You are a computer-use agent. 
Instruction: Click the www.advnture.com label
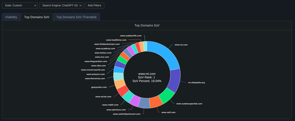tap(116, 110)
